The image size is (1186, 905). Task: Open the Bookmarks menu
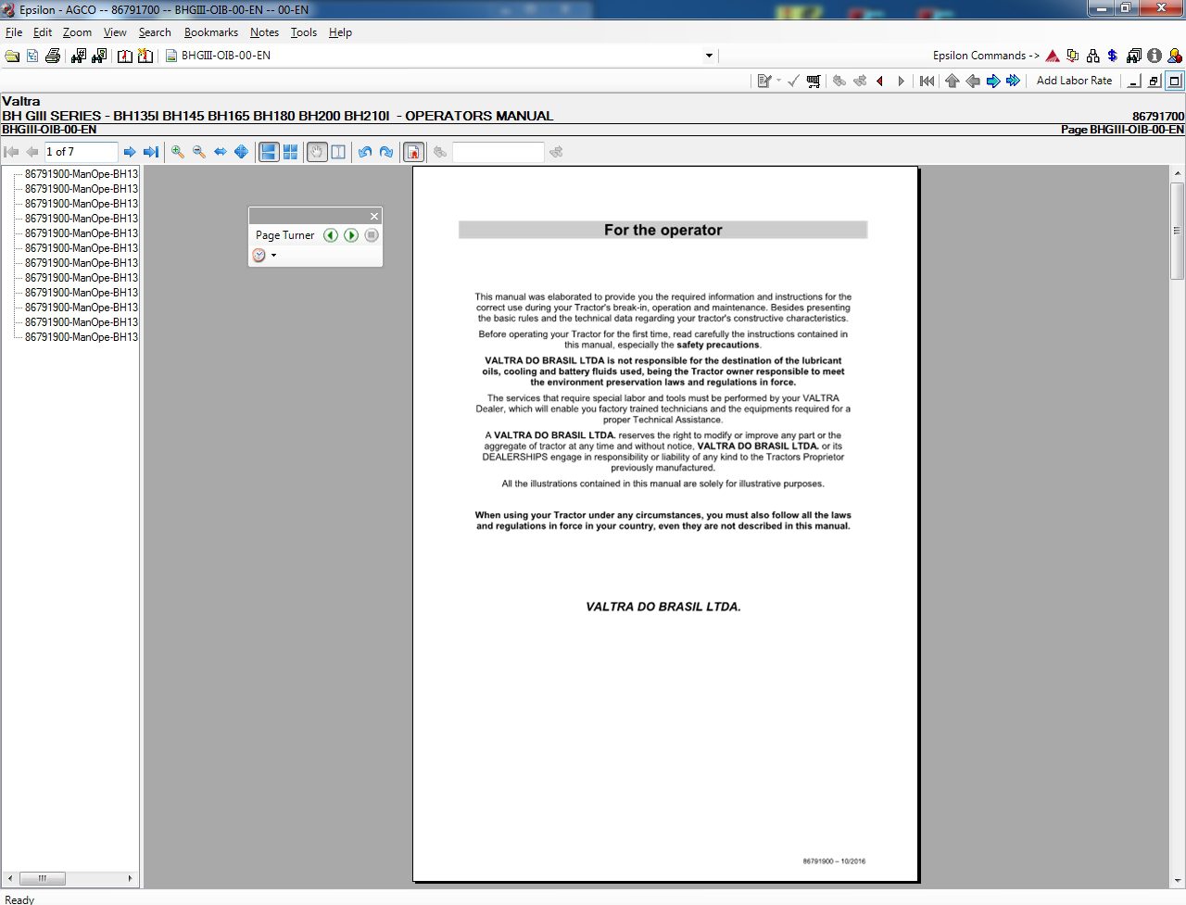click(211, 32)
